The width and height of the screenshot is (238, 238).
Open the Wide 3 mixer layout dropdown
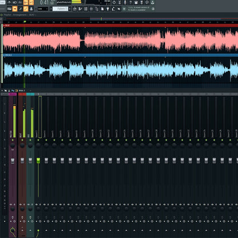click(22, 90)
